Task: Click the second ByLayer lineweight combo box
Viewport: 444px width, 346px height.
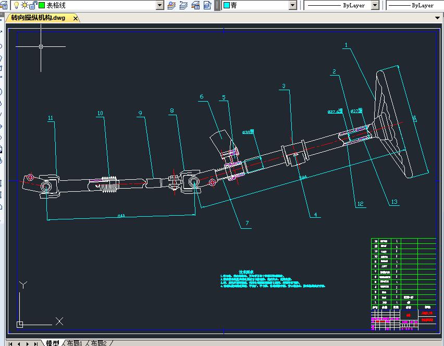Action: (x=415, y=5)
